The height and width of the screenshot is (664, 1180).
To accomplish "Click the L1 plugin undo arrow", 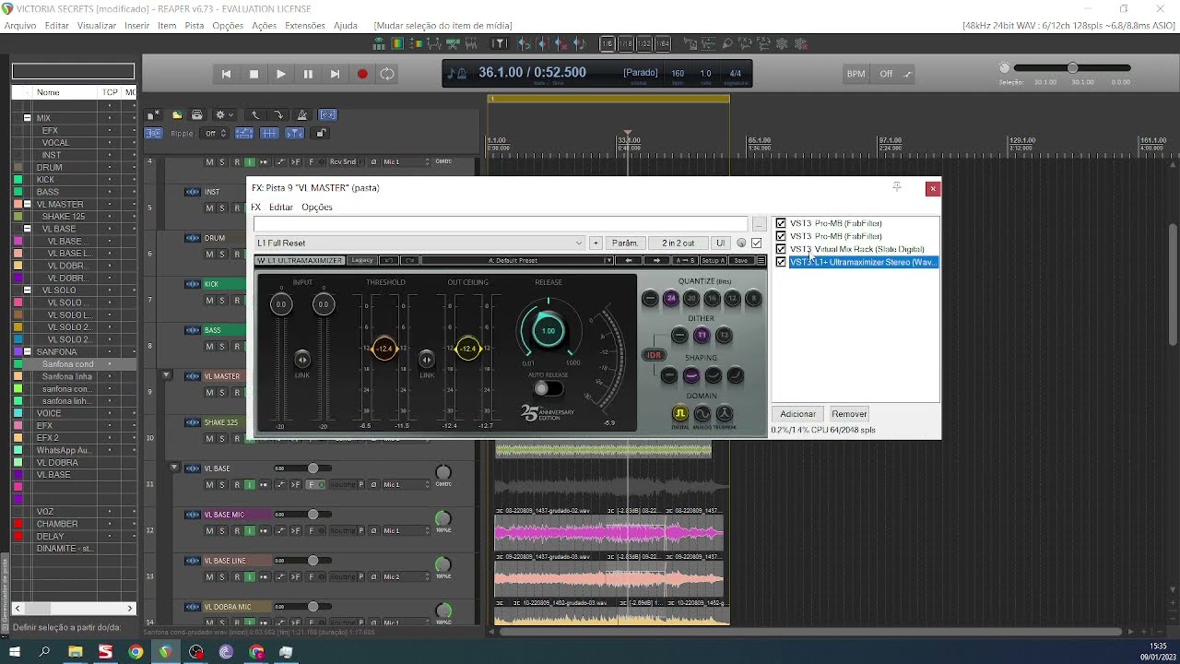I will pyautogui.click(x=389, y=261).
